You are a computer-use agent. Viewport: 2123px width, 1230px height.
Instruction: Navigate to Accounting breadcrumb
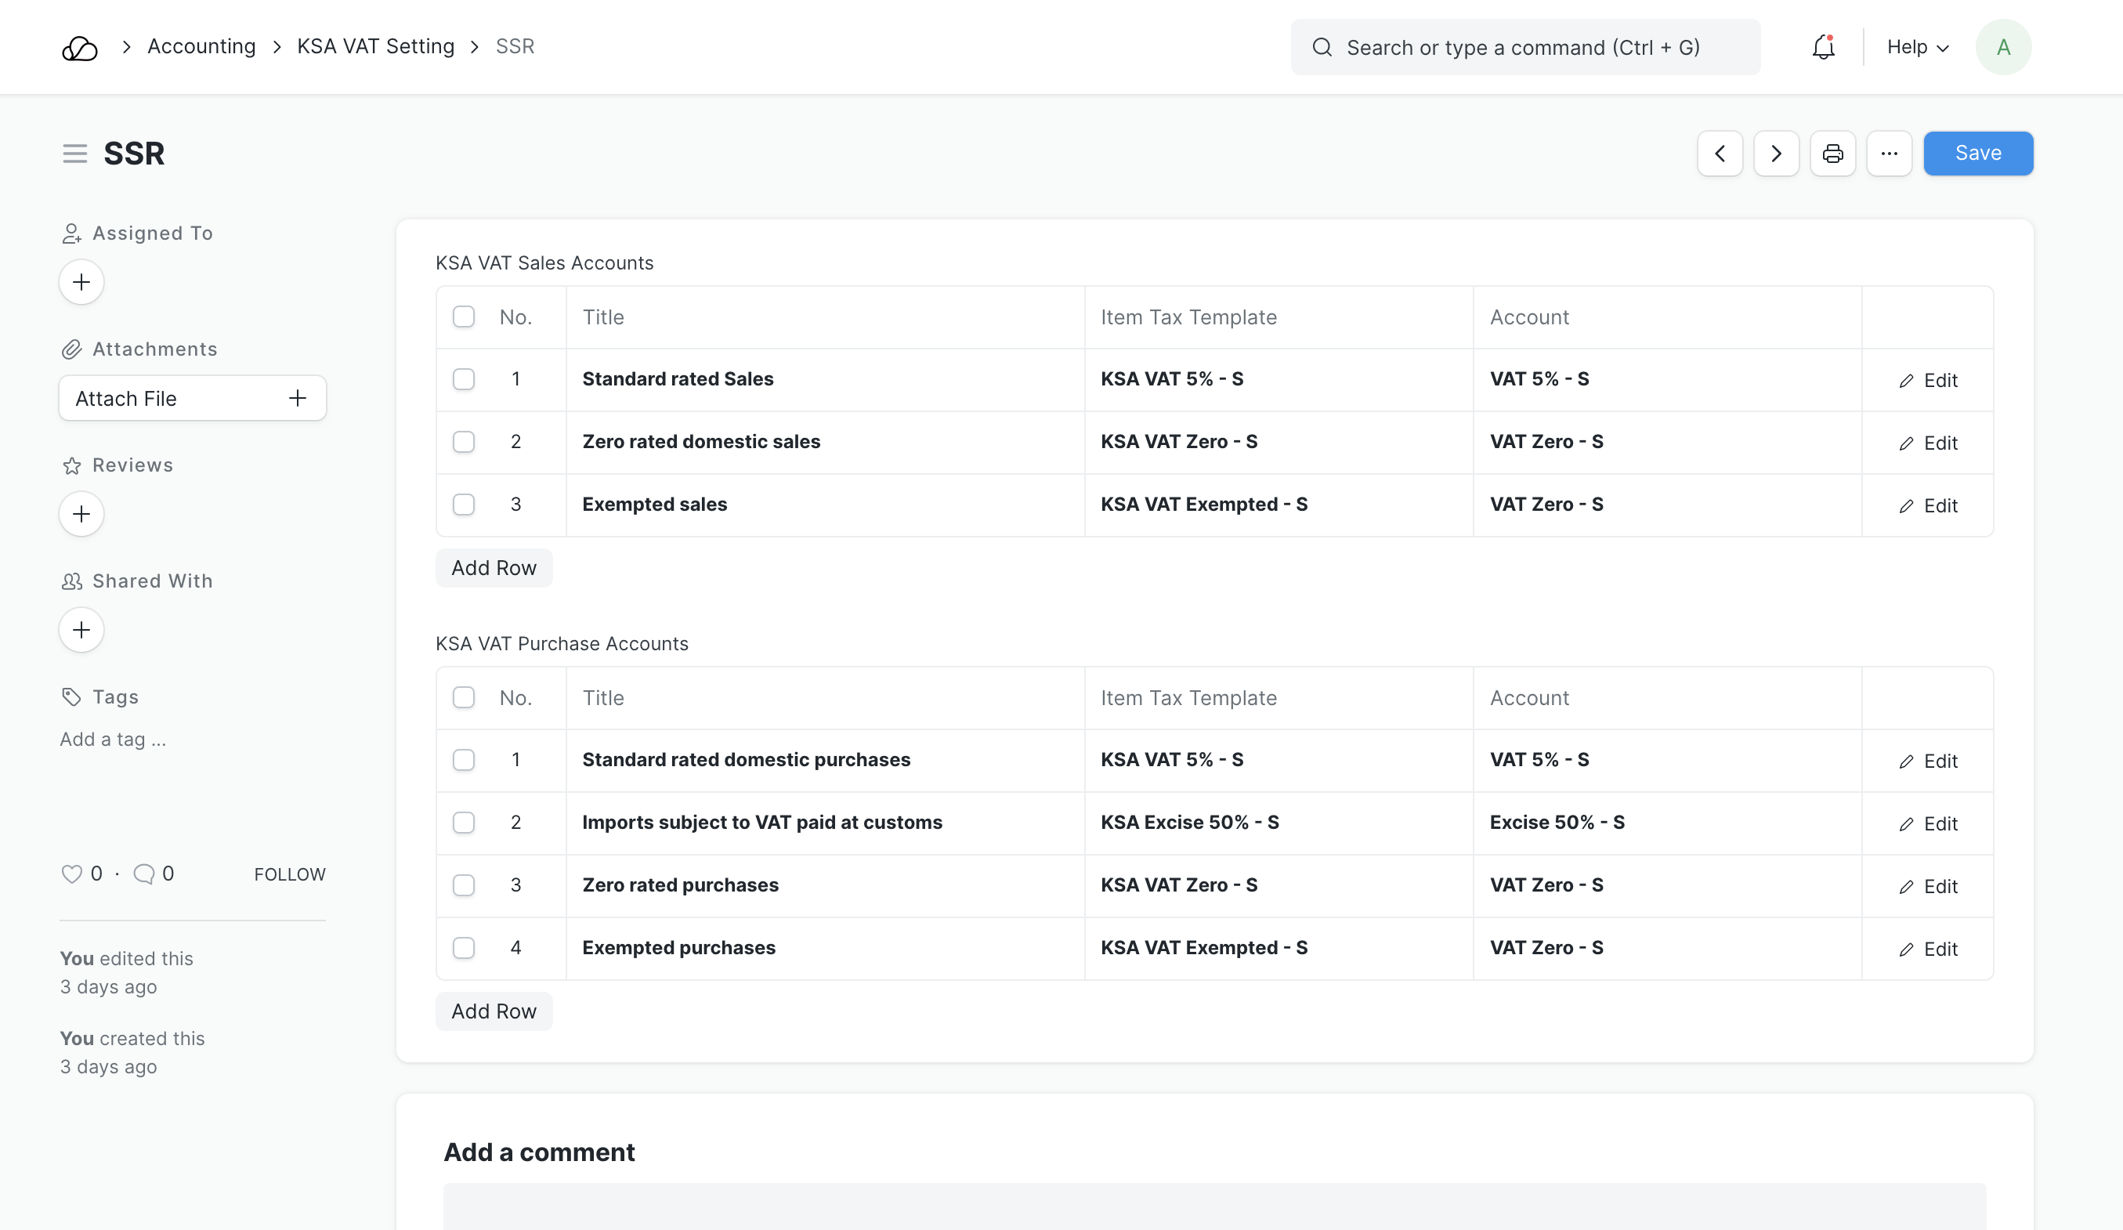pos(201,46)
